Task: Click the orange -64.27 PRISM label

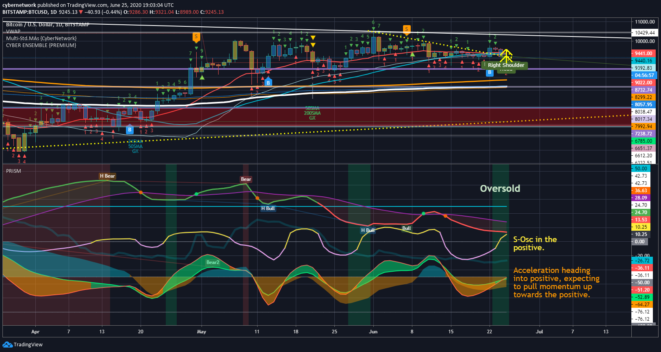Action: [x=642, y=304]
